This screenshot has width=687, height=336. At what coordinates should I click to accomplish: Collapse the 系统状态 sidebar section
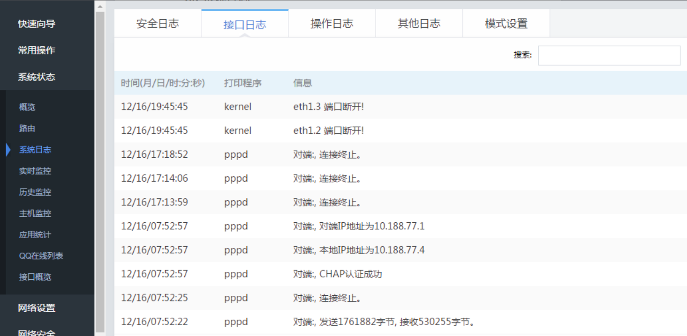point(37,77)
